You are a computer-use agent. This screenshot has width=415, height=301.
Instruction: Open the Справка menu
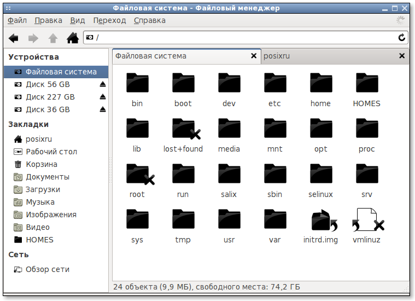click(x=150, y=20)
